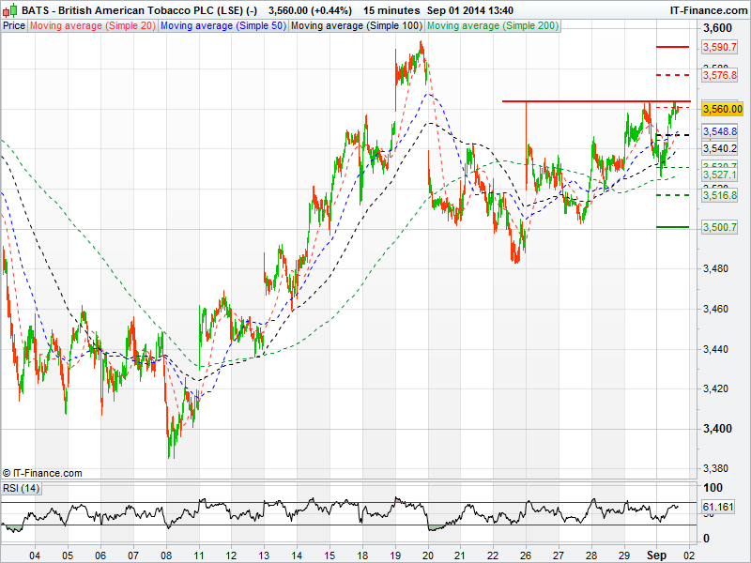Click the 02 date label on the time axis
The height and width of the screenshot is (563, 751).
(689, 555)
